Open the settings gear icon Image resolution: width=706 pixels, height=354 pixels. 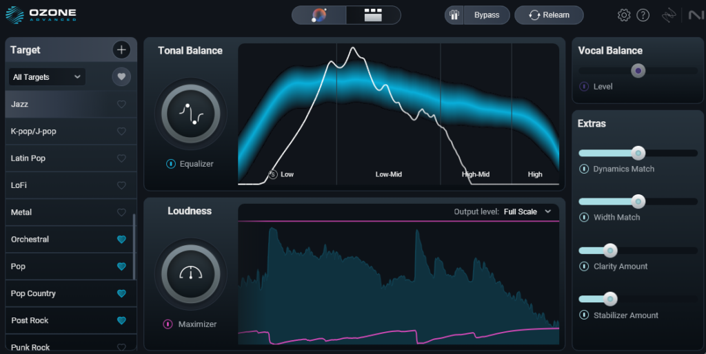[x=624, y=15]
